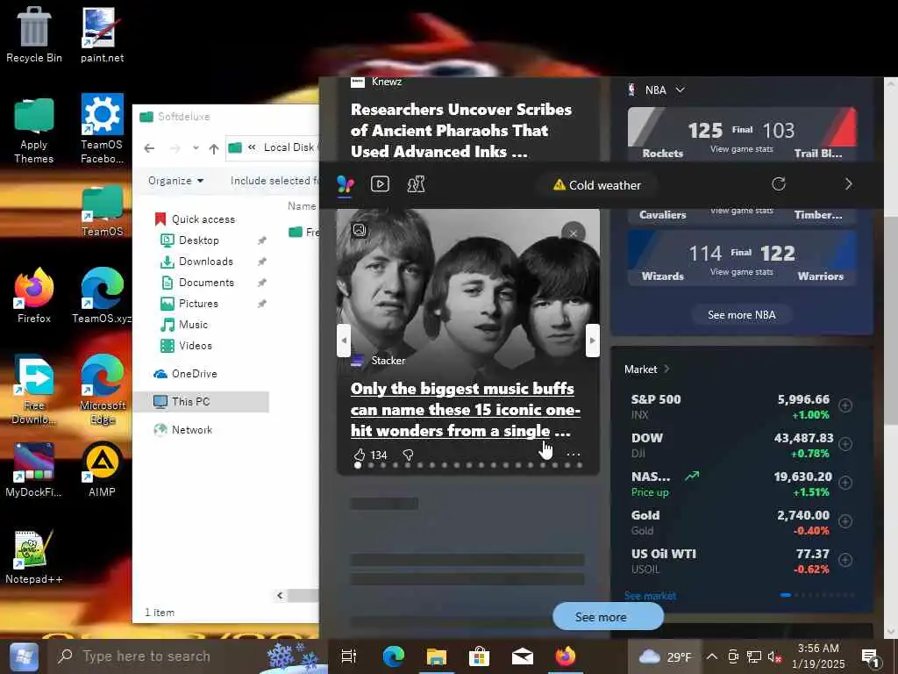This screenshot has height=674, width=898.
Task: Select the widgets Discover feed icon
Action: (346, 184)
